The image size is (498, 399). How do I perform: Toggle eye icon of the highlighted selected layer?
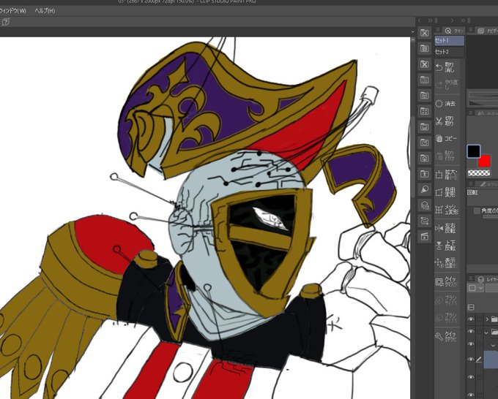click(471, 360)
